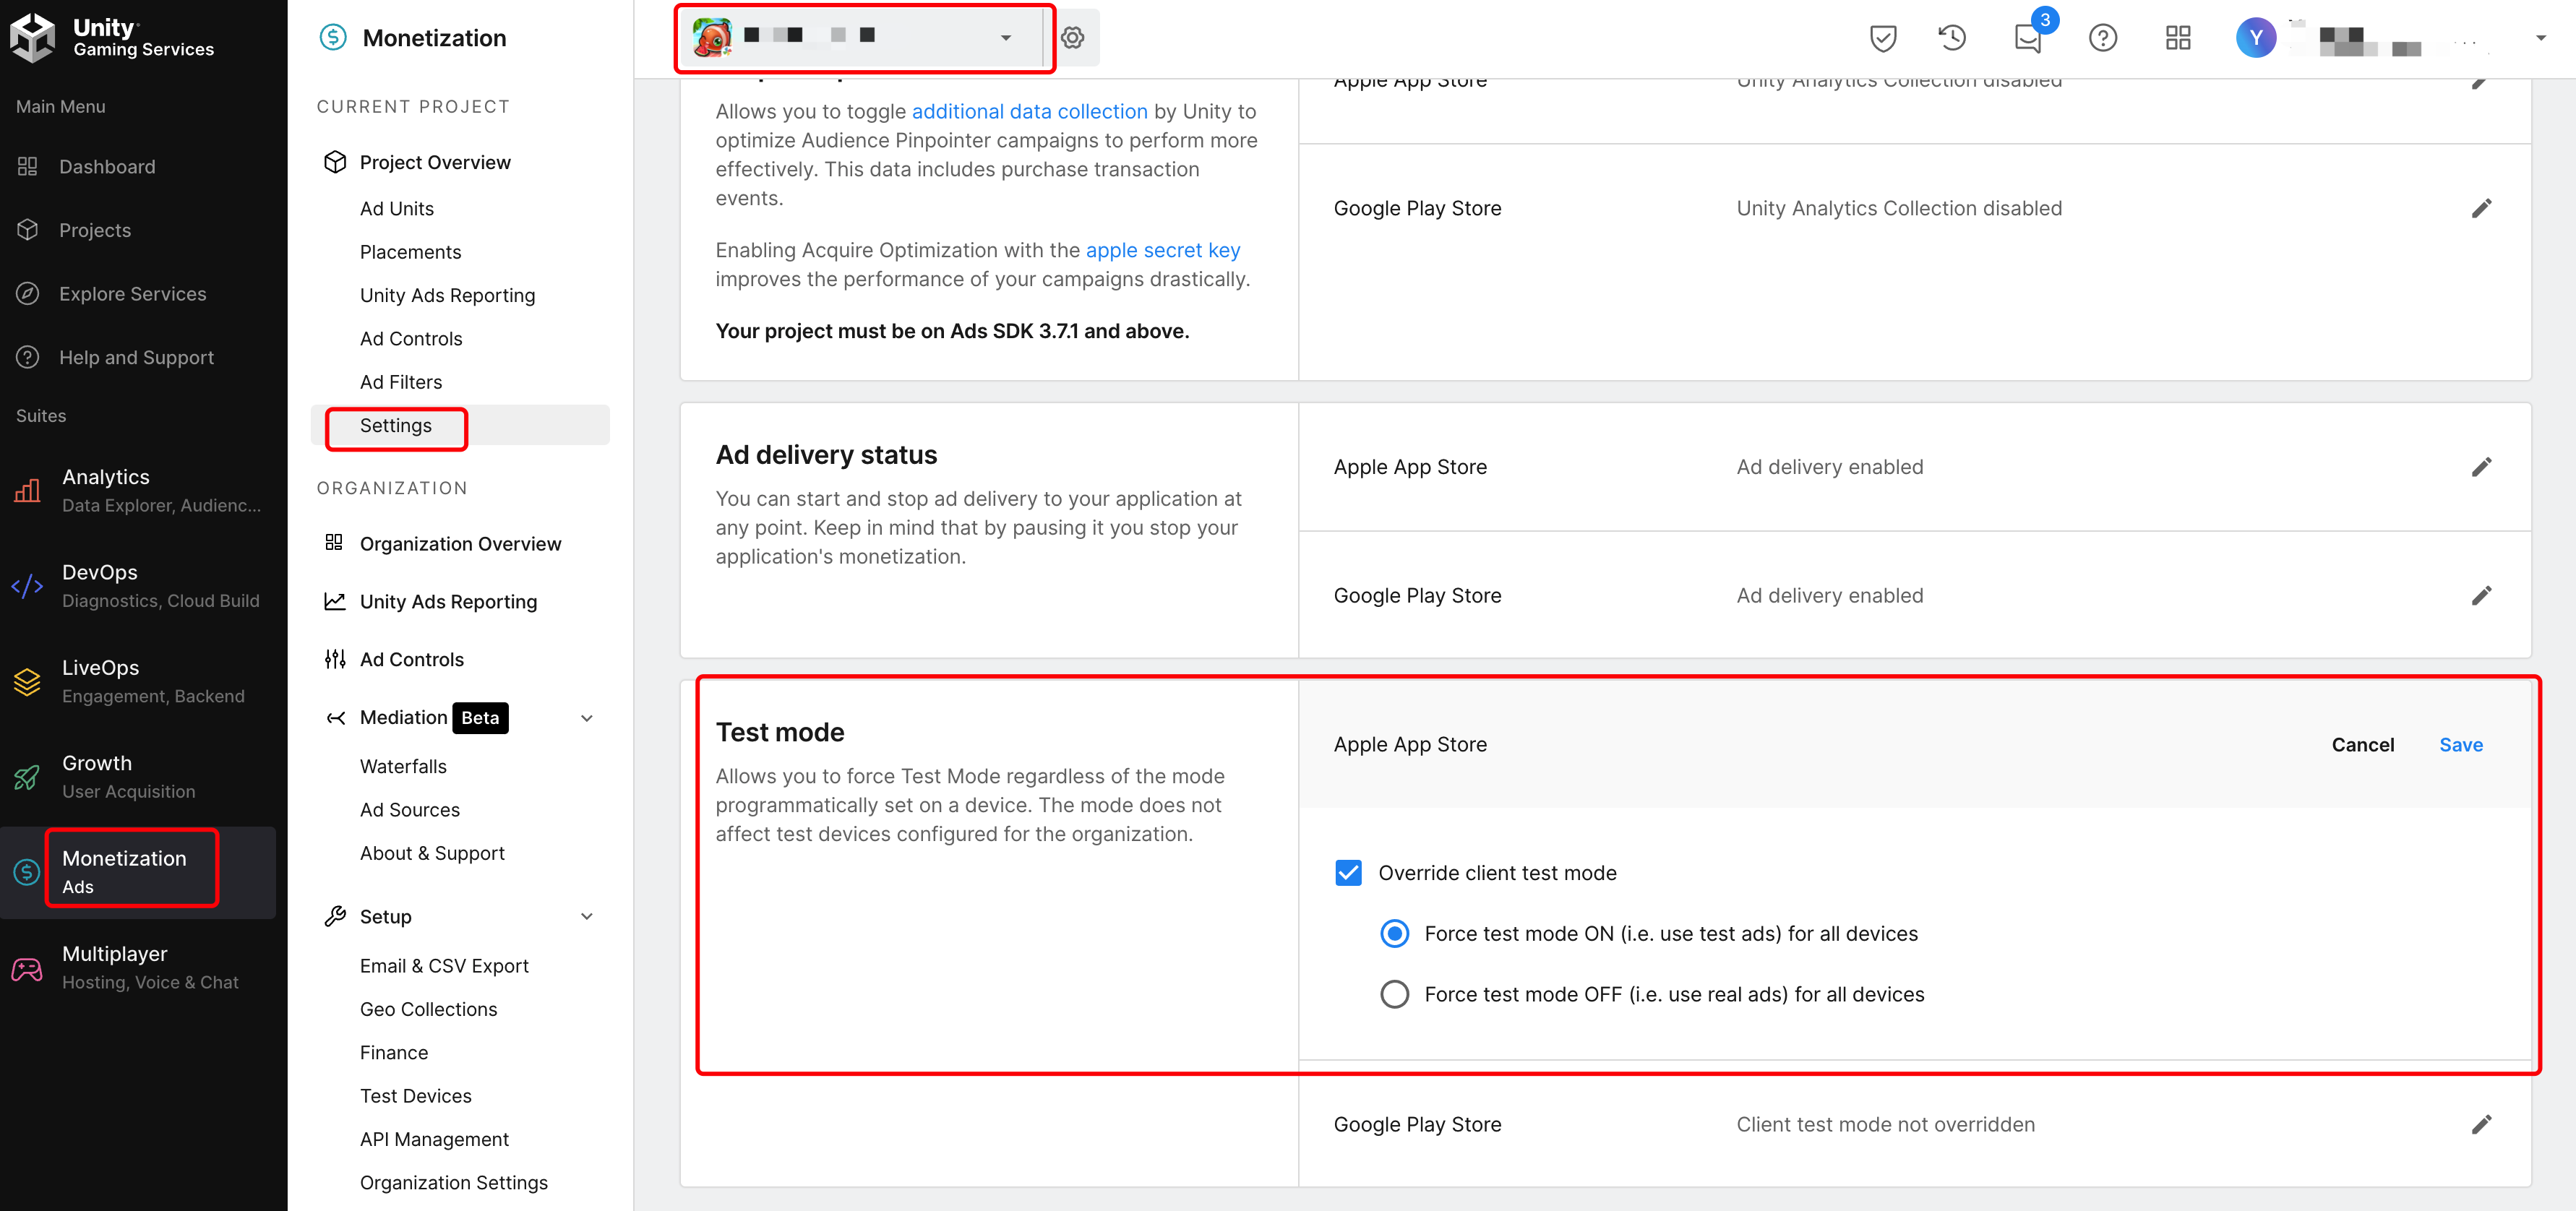Save Apple App Store test mode
The image size is (2576, 1211).
pyautogui.click(x=2461, y=745)
